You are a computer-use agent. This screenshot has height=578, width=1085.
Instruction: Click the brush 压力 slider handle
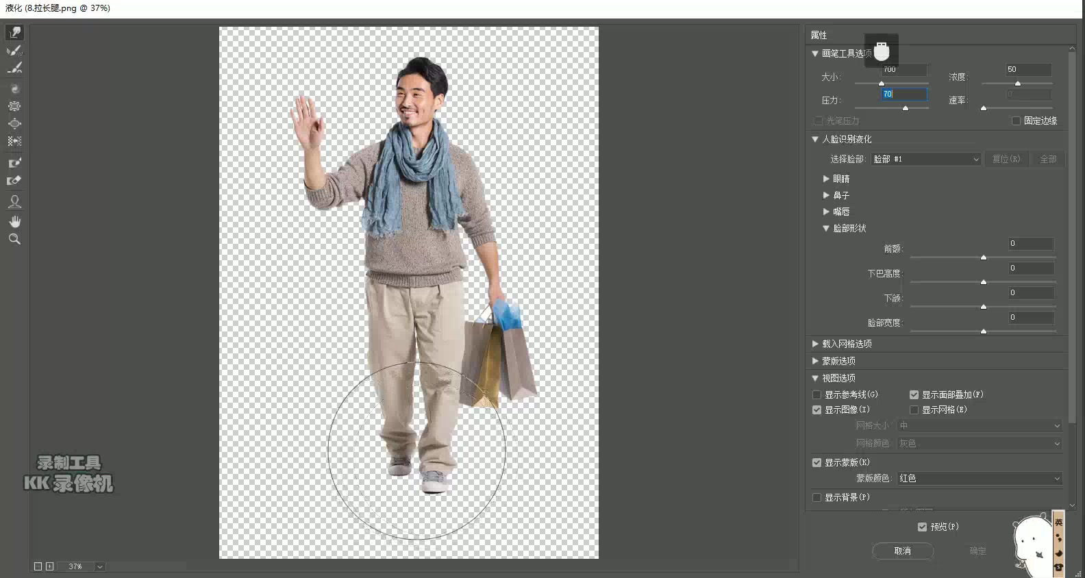tap(906, 108)
